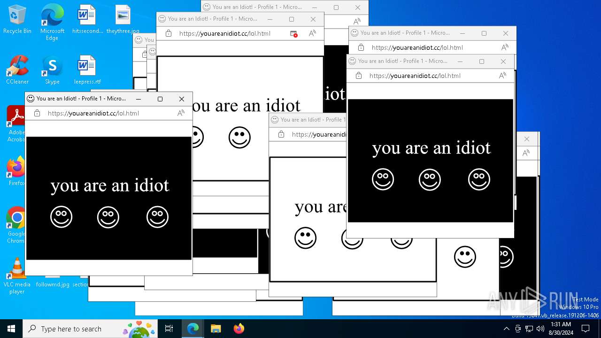Close the topmost partly hidden window
Image resolution: width=601 pixels, height=338 pixels.
[358, 8]
